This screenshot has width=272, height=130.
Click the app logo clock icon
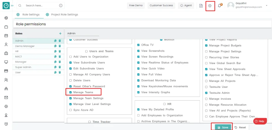click(x=6, y=6)
